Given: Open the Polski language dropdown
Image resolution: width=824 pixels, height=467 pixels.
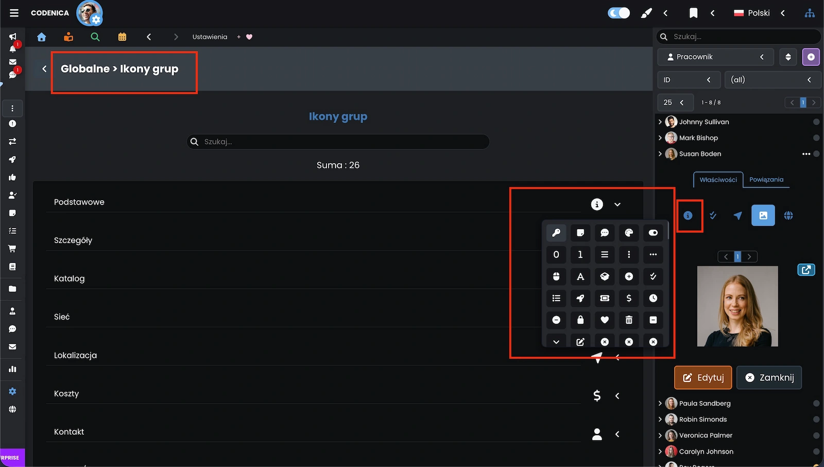Looking at the screenshot, I should [x=759, y=13].
